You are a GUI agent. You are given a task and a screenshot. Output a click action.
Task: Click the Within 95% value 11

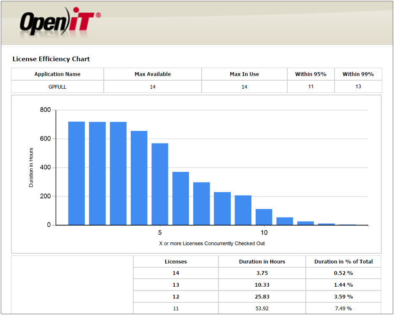pyautogui.click(x=310, y=87)
